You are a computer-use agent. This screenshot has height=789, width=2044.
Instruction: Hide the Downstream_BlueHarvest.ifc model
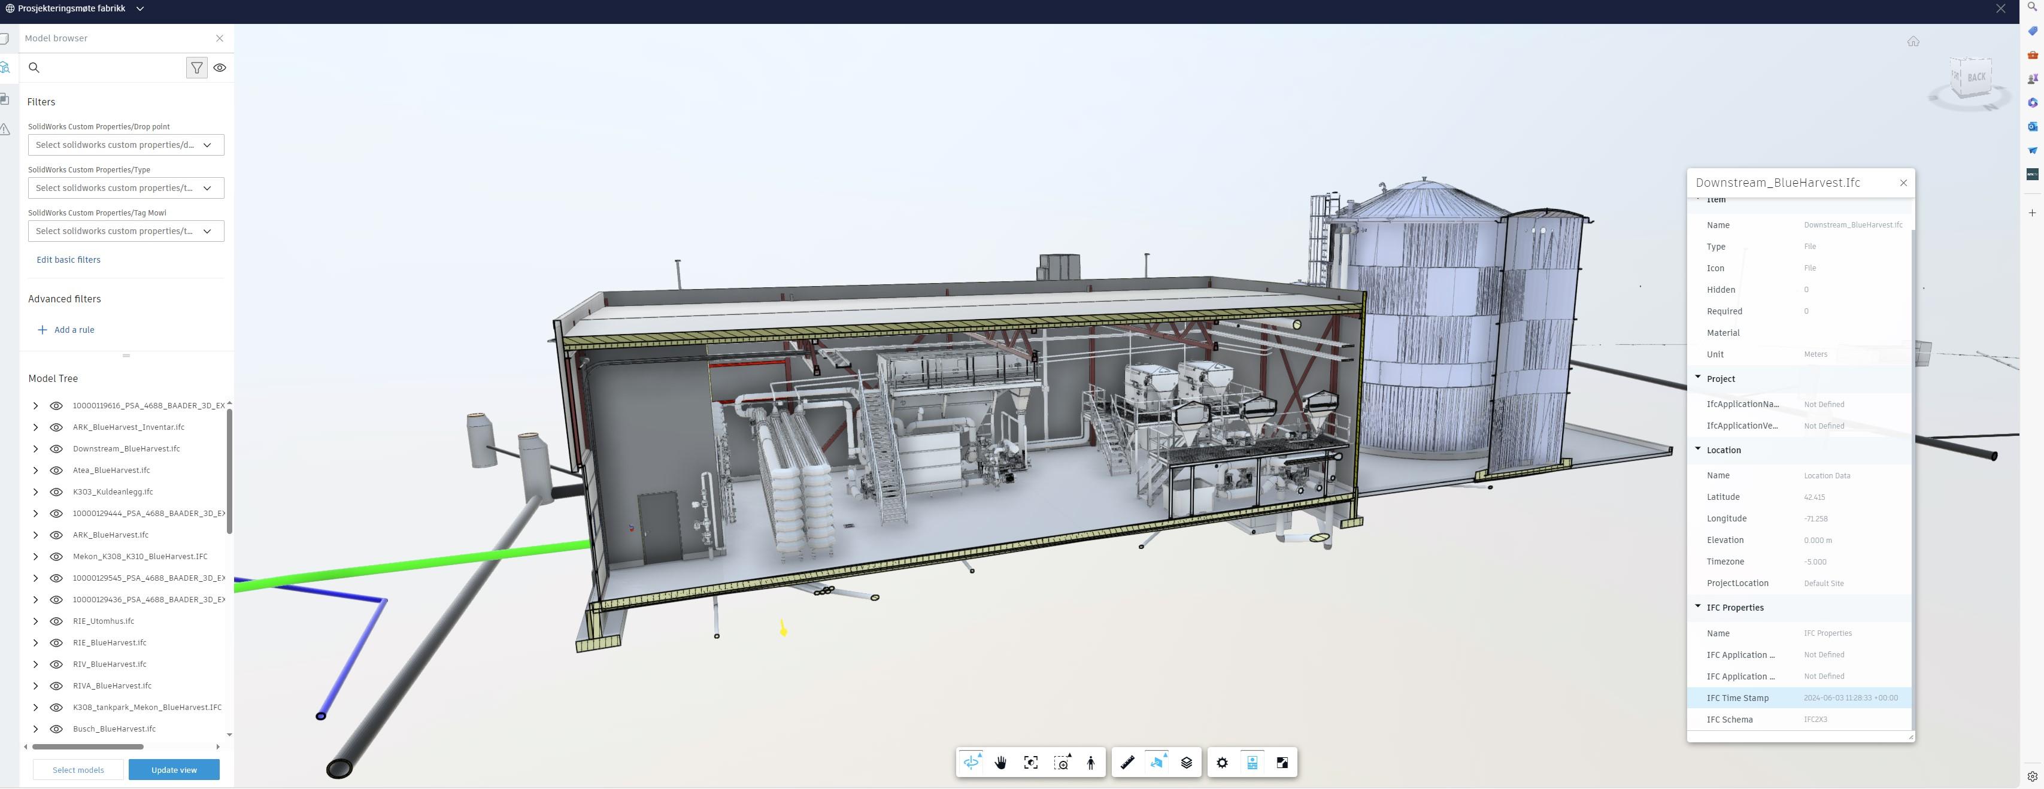point(56,448)
